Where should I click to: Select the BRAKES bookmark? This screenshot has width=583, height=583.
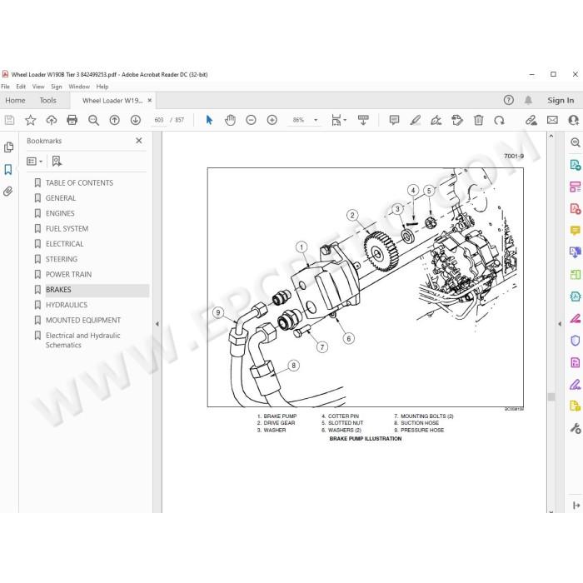[58, 290]
